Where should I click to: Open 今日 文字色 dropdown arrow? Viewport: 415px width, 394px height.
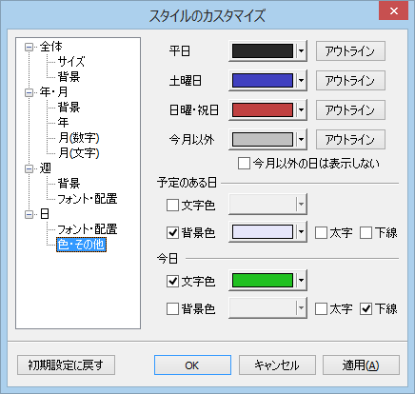tap(301, 281)
